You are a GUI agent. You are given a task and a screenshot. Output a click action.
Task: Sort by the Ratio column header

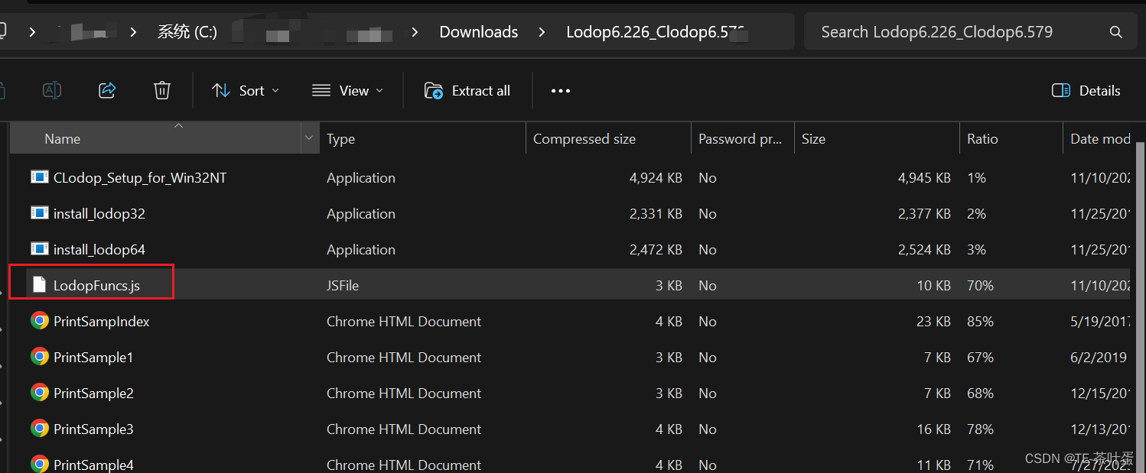[x=1011, y=139]
